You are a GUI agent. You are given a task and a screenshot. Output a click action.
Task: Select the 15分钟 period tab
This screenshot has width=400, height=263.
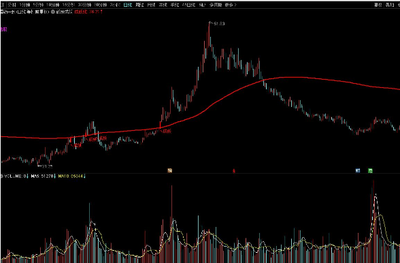tap(68, 5)
